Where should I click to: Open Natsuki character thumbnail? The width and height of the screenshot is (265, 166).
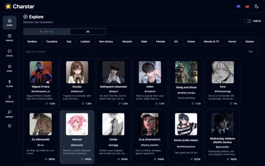77,124
